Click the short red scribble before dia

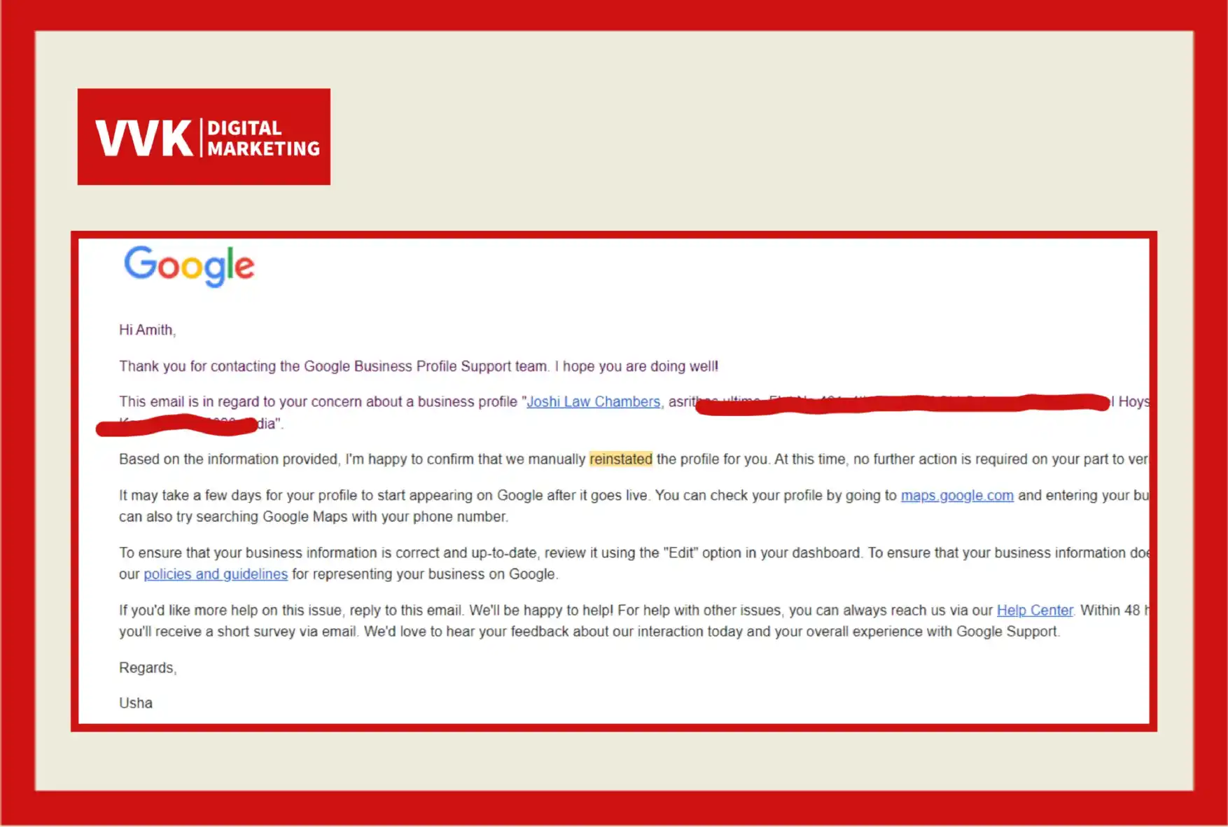click(175, 424)
